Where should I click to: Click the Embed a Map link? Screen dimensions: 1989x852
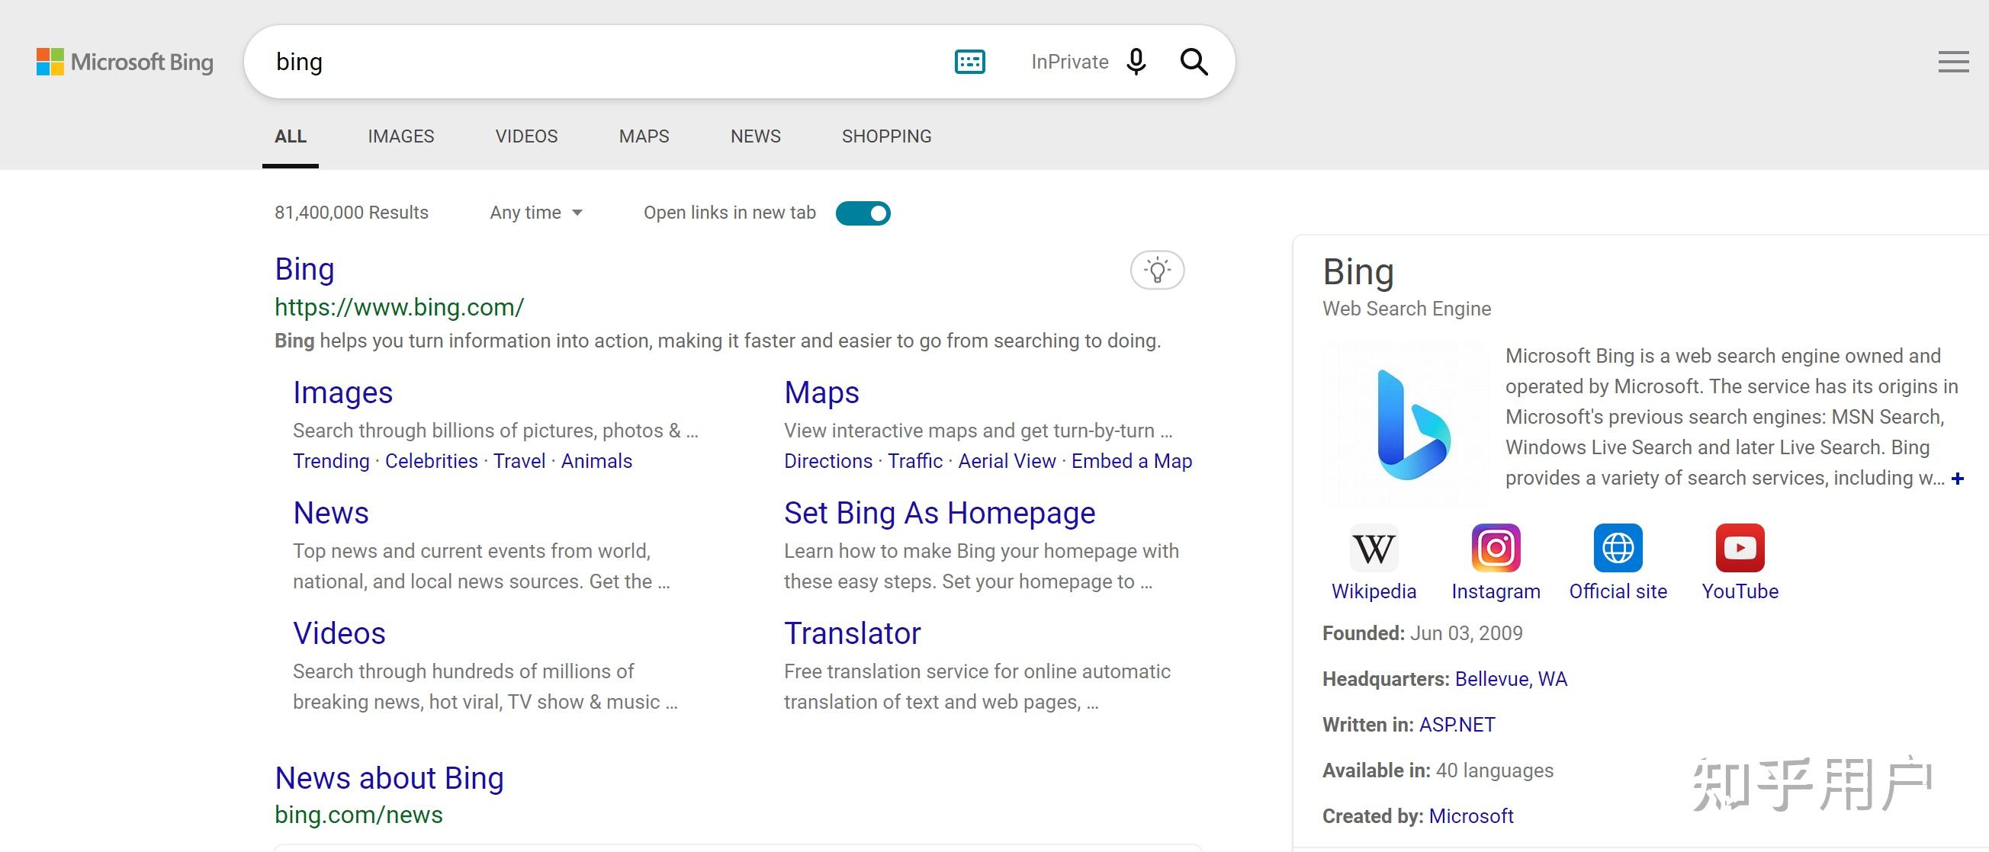coord(1131,462)
